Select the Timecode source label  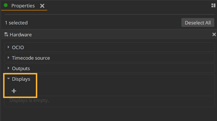pyautogui.click(x=31, y=58)
